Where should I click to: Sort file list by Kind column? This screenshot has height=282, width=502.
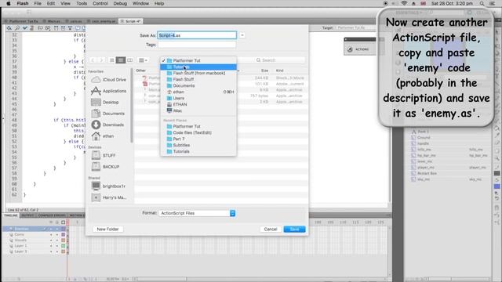coord(279,70)
